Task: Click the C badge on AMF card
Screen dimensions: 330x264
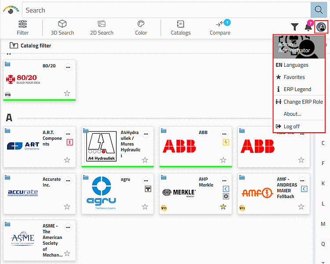Action: [304, 189]
